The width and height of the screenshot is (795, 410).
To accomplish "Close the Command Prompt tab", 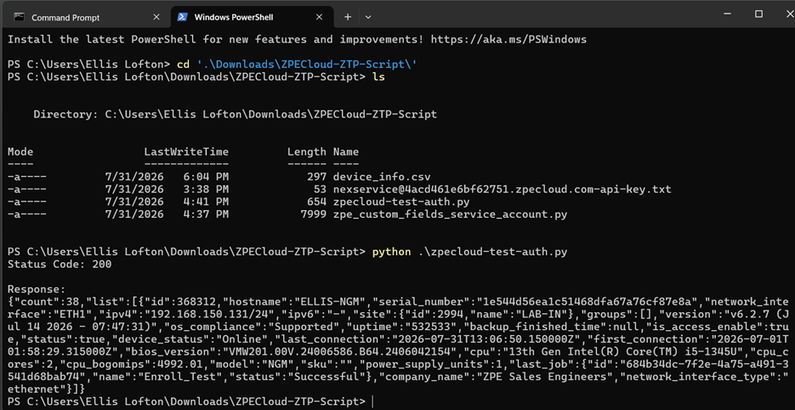I will click(x=156, y=17).
